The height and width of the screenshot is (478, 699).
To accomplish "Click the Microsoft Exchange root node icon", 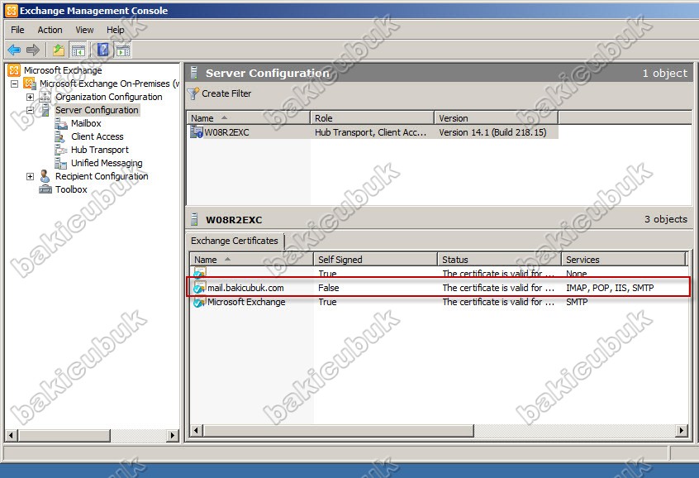I will (x=14, y=70).
